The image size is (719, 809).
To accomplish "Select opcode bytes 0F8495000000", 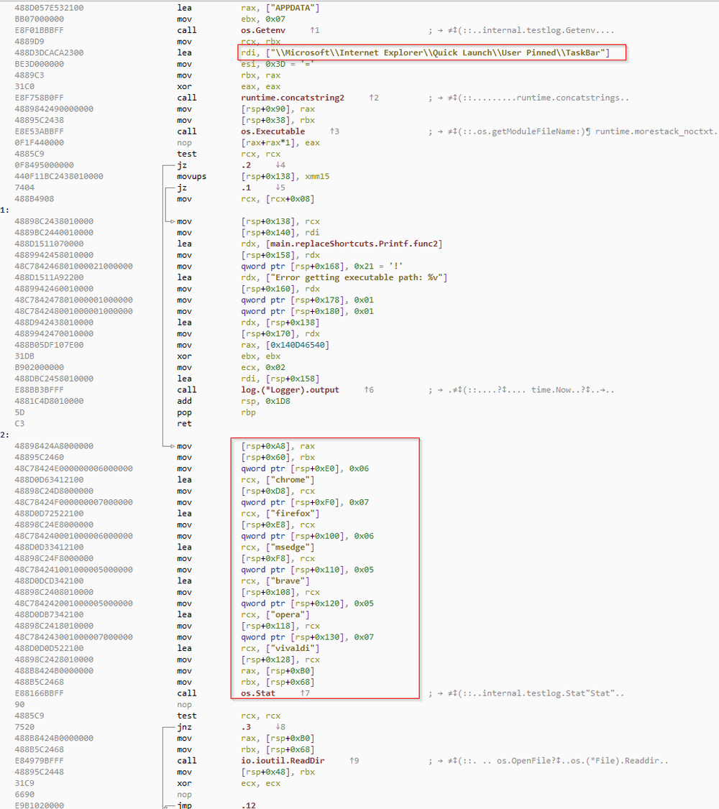I will tap(45, 165).
